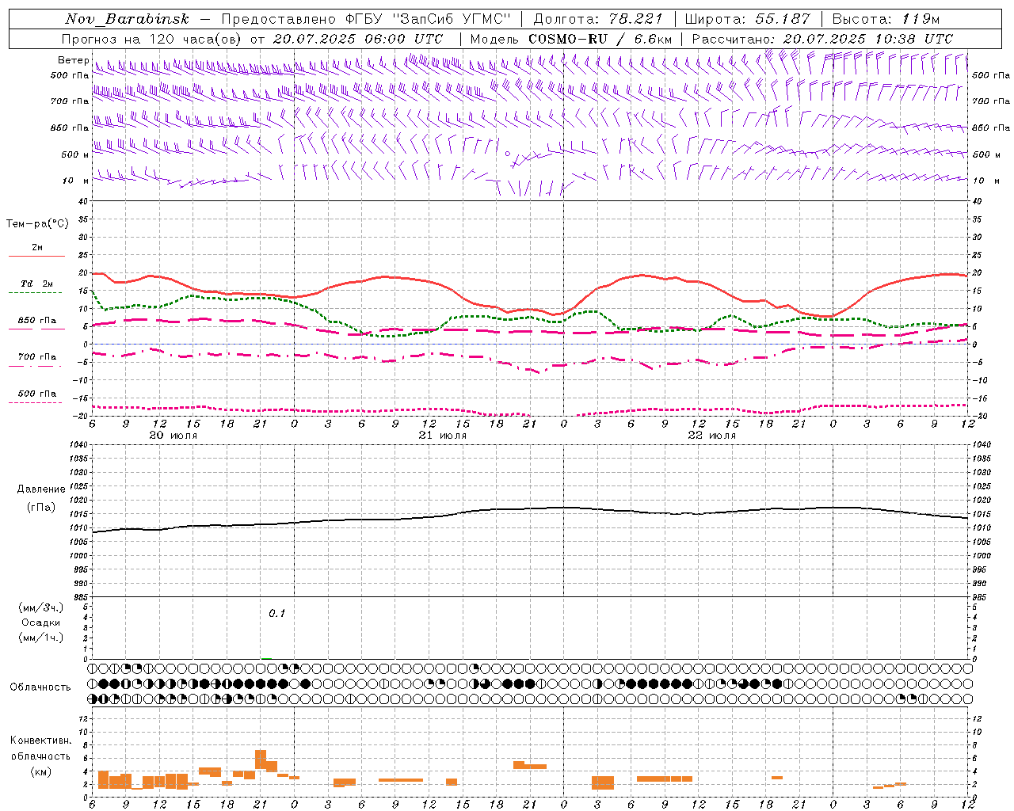Screen dimensions: 1014x811
Task: Click the 'Конвективн.' convective cloud label
Action: click(x=40, y=741)
